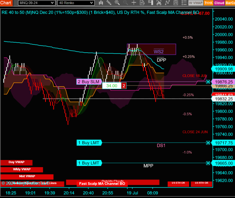Image resolution: width=235 pixels, height=198 pixels.
Task: Toggle the Chart Trader panel icon
Action: (x=150, y=3)
